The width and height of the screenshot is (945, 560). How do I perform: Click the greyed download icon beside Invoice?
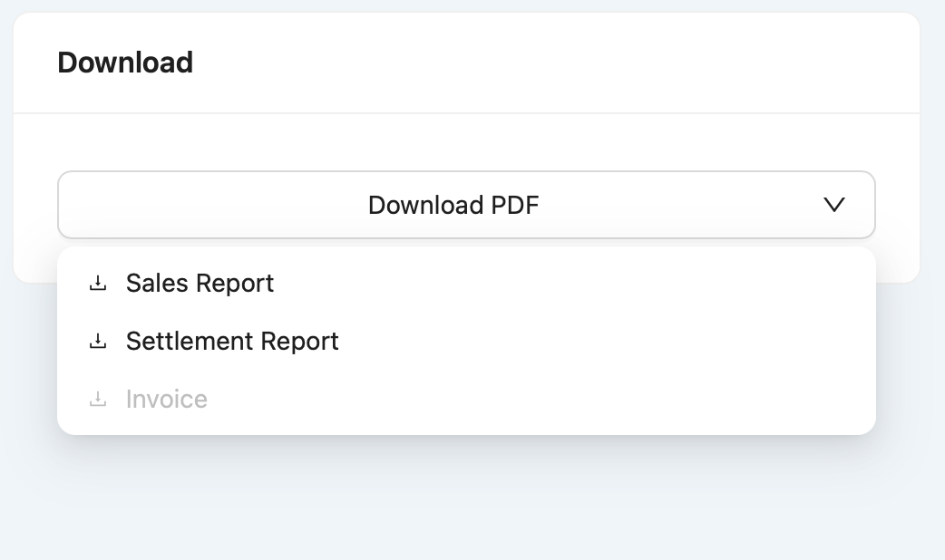(98, 400)
